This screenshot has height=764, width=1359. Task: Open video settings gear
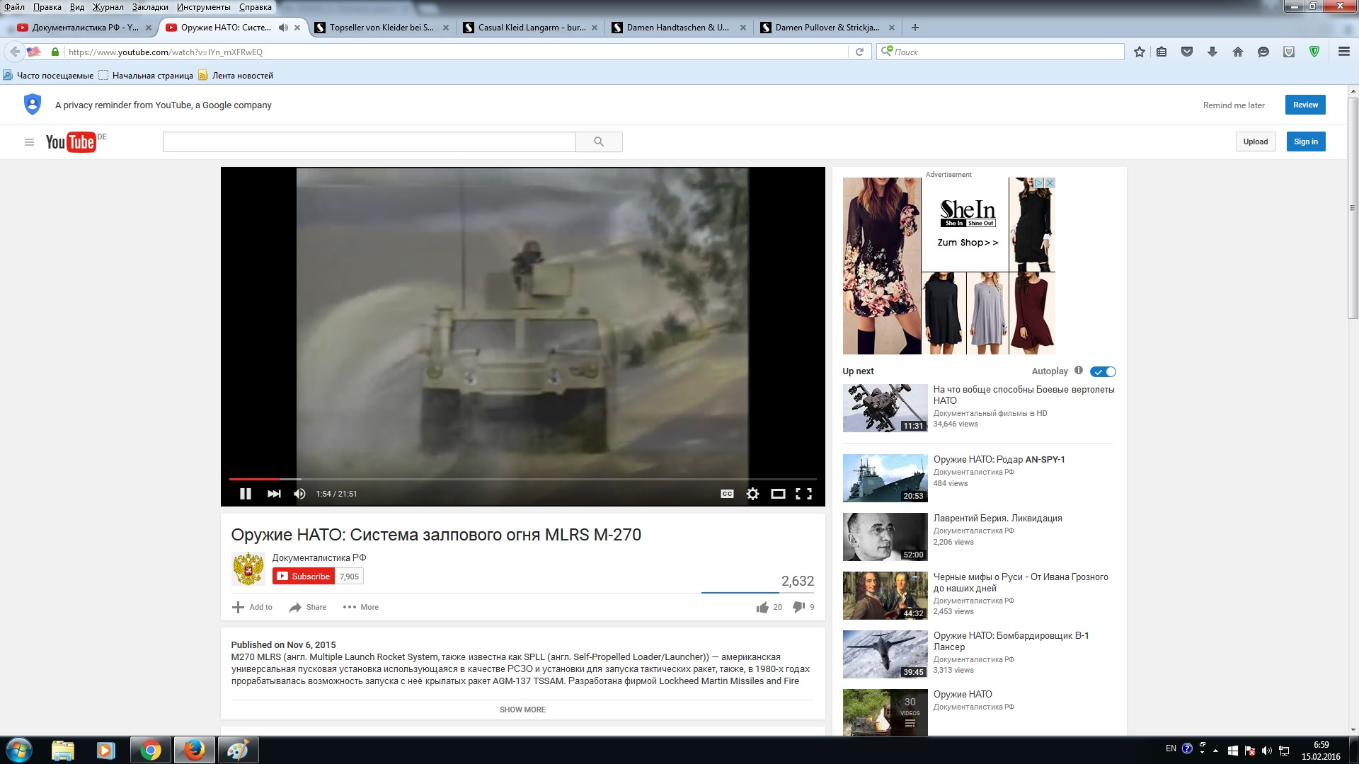(752, 494)
